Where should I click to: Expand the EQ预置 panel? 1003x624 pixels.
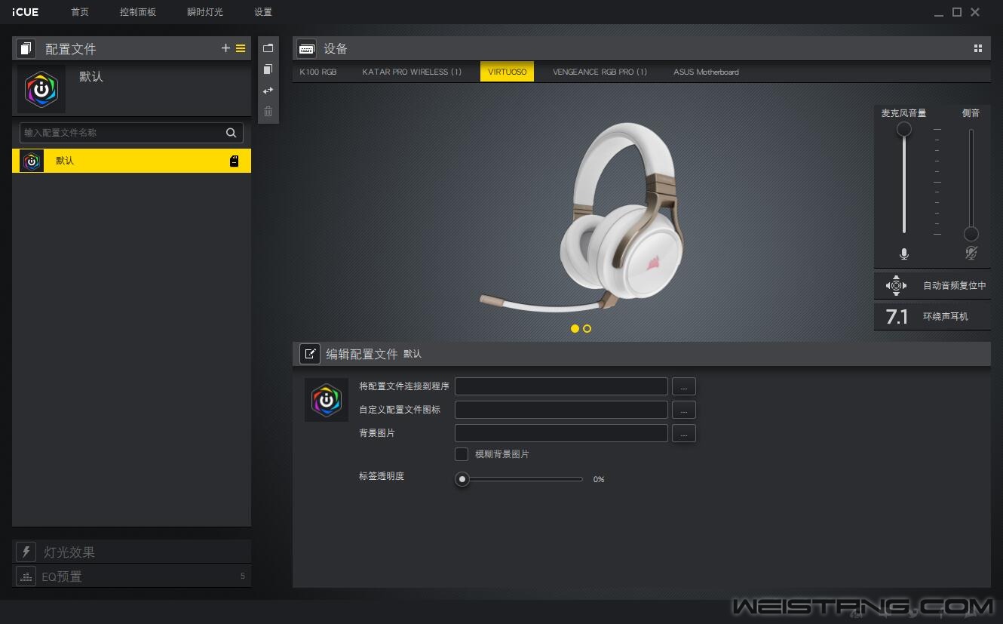[131, 576]
